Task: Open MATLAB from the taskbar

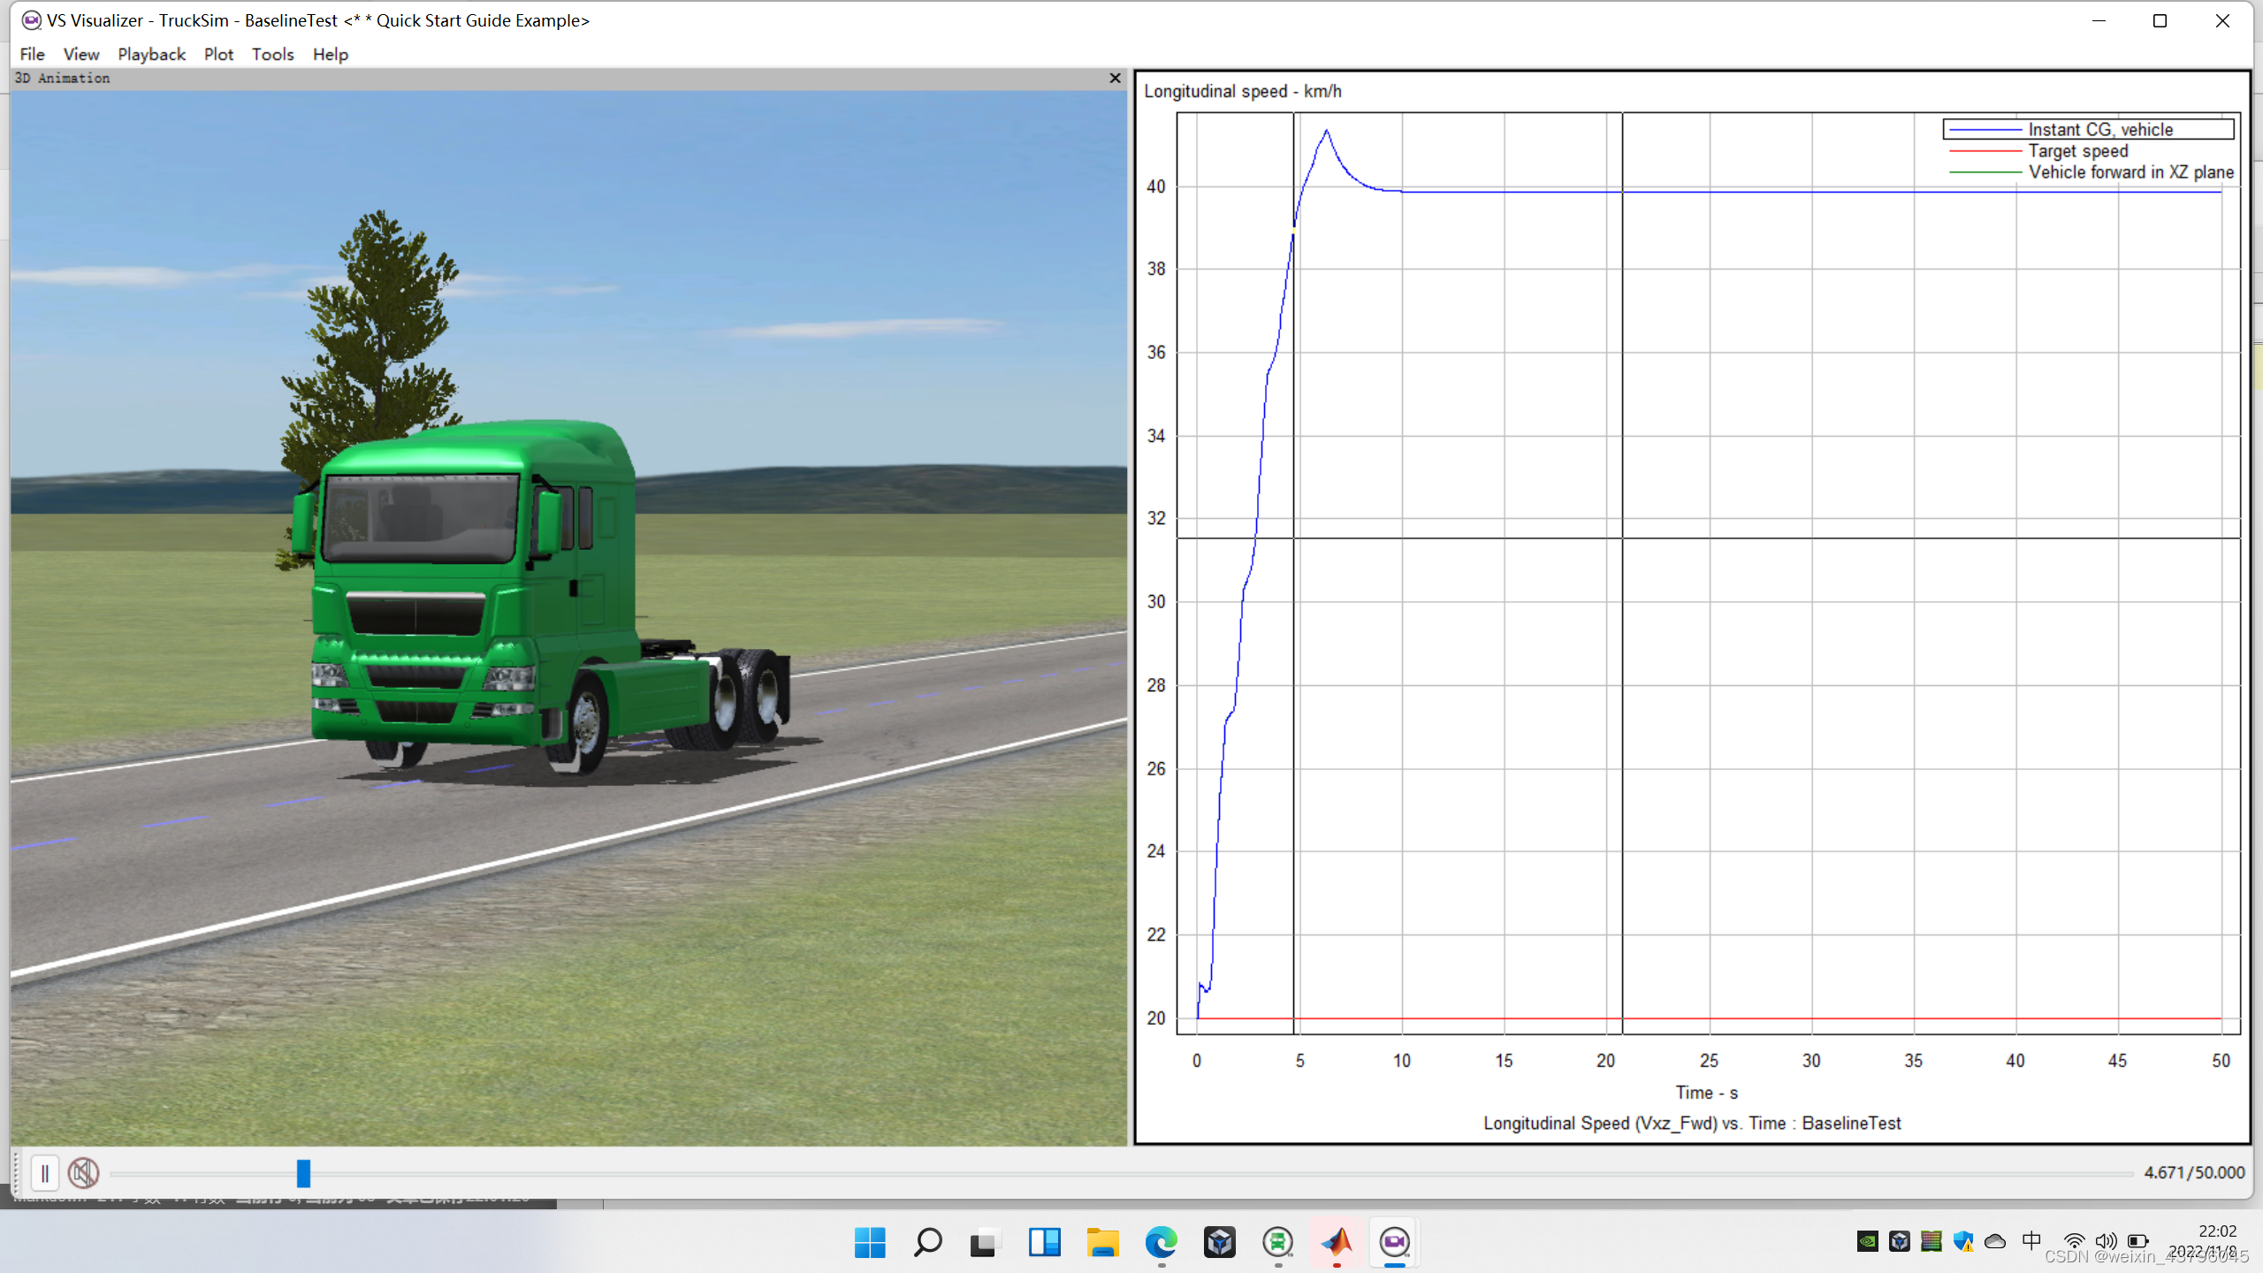Action: click(x=1337, y=1242)
